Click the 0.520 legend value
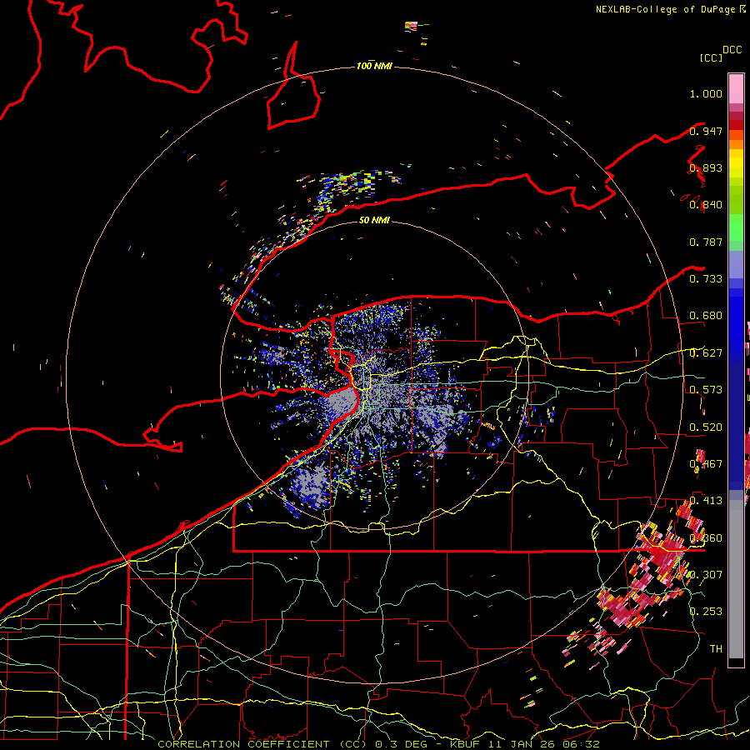 point(706,427)
